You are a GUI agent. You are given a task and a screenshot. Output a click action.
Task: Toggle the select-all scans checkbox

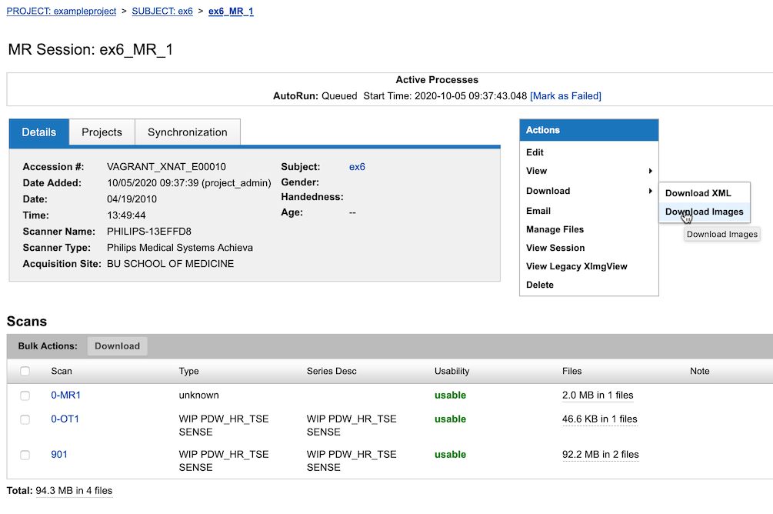pos(25,371)
